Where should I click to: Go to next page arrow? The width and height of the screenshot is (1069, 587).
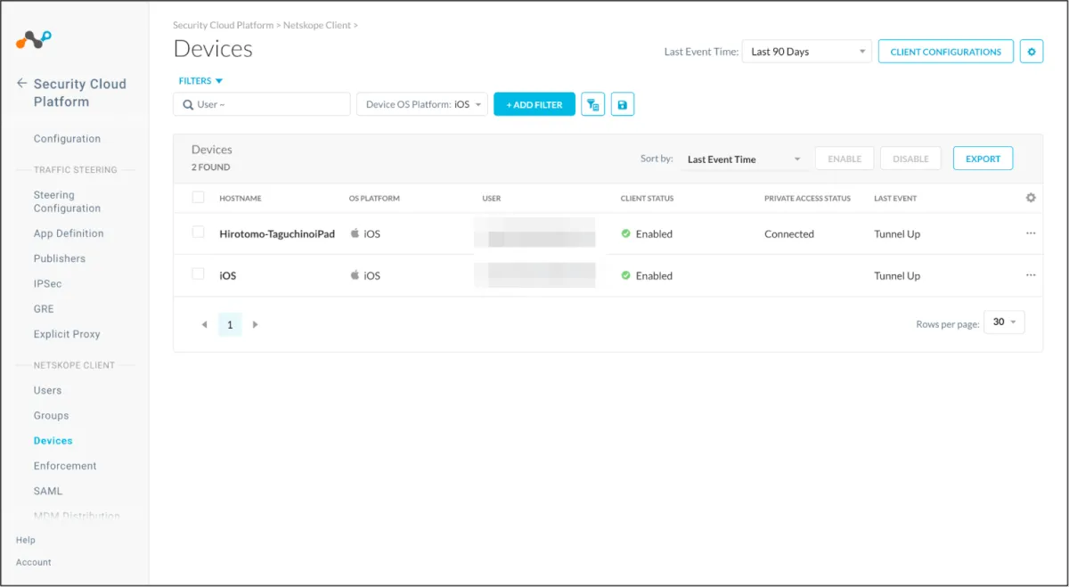pos(256,325)
